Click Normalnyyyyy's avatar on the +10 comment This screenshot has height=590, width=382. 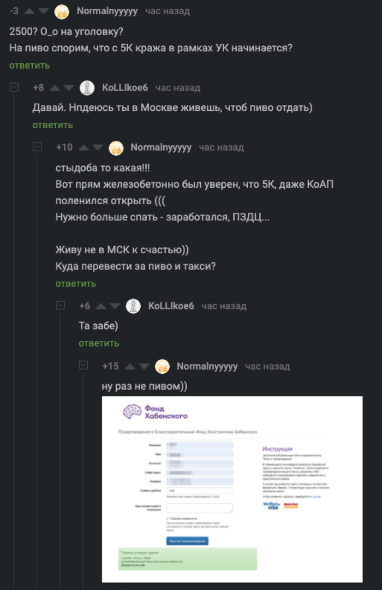click(116, 148)
